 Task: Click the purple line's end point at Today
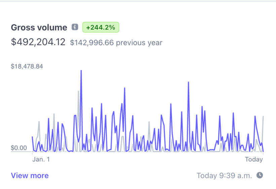tap(263, 151)
